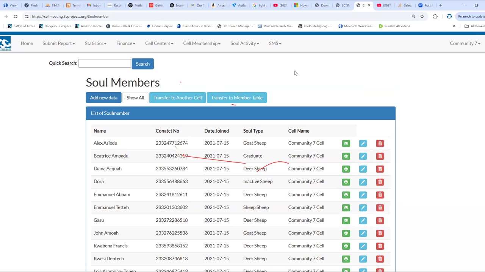The width and height of the screenshot is (485, 272).
Task: Click the view eye icon for Alex Asiedu
Action: pos(346,144)
